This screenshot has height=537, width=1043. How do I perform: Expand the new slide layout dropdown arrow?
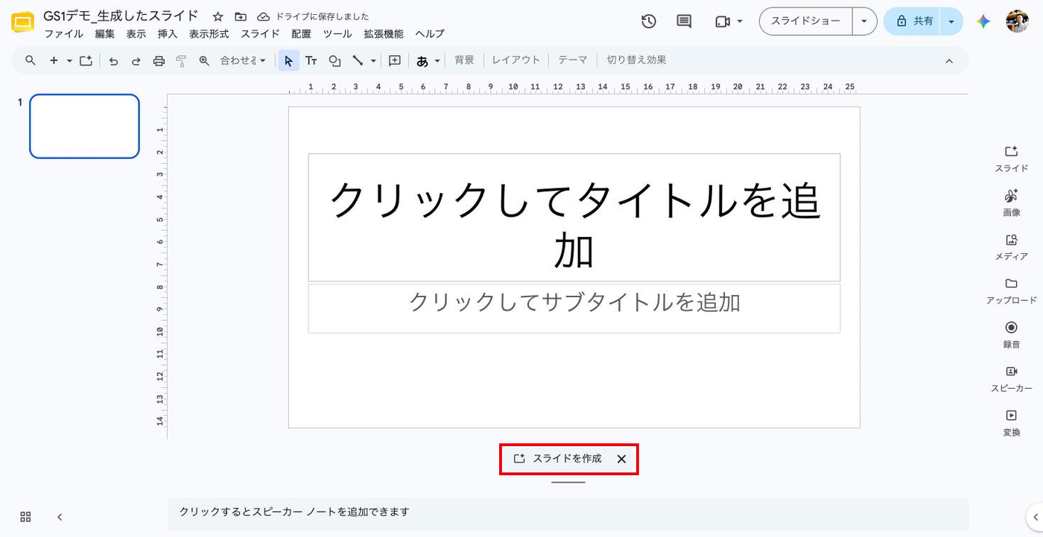[x=69, y=61]
